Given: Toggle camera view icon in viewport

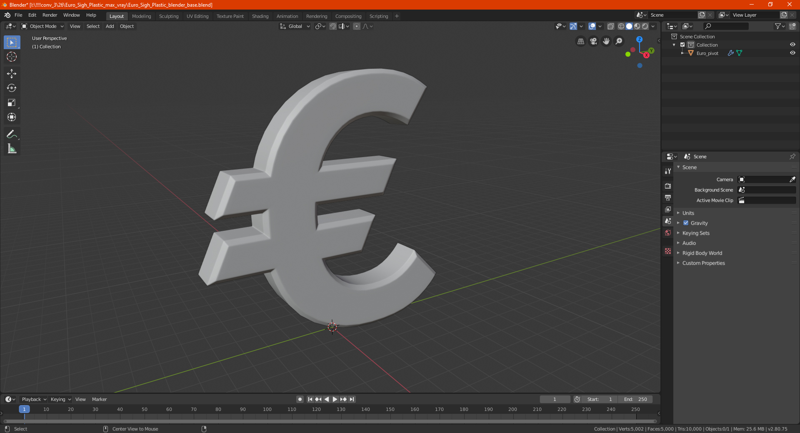Looking at the screenshot, I should (x=593, y=41).
